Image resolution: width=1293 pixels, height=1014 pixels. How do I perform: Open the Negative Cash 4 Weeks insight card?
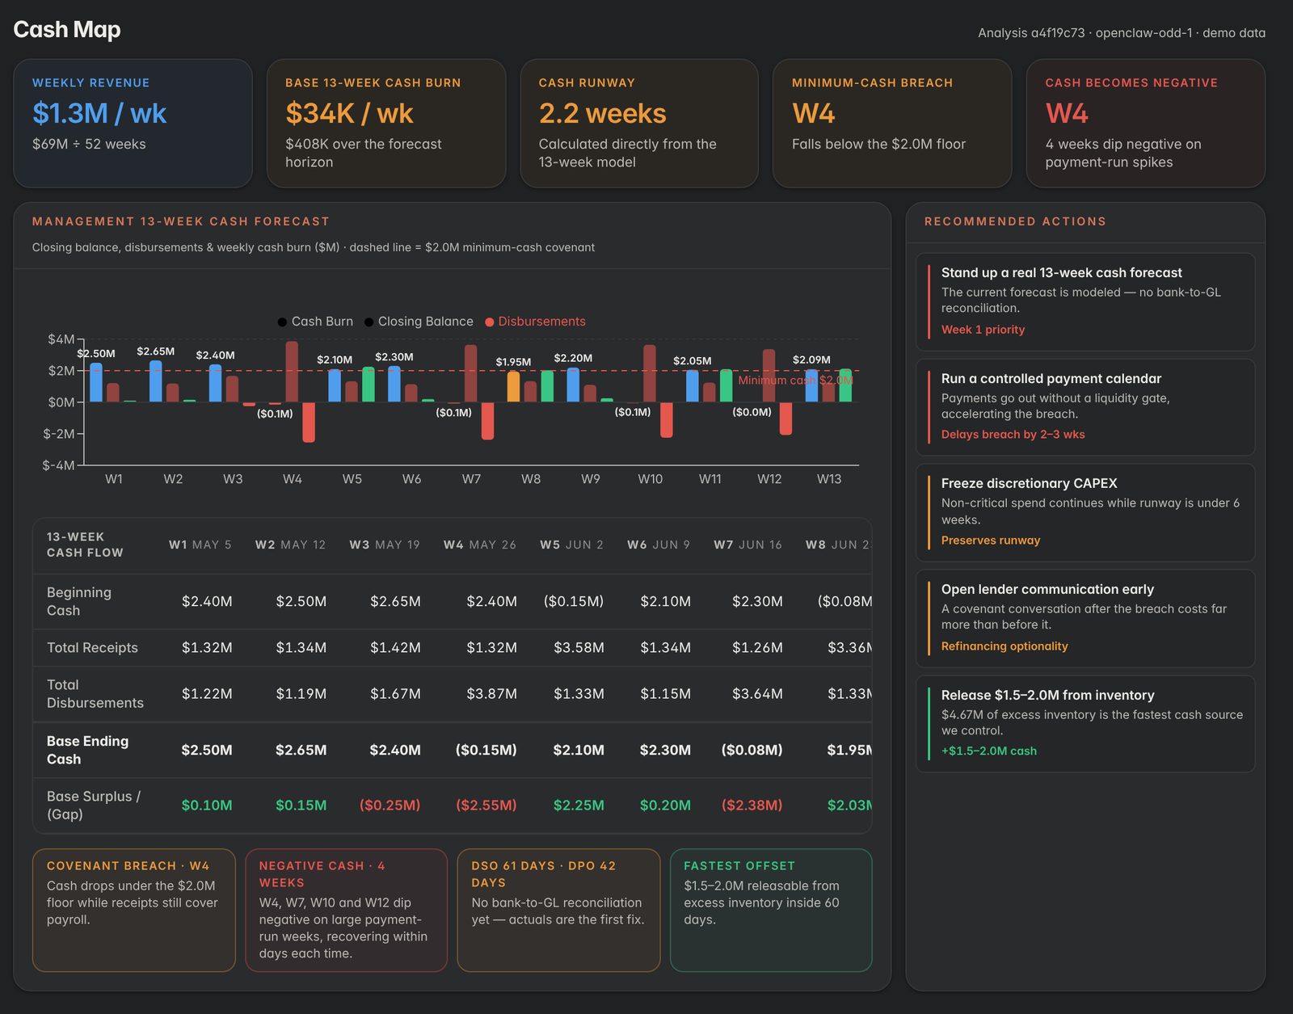click(346, 910)
